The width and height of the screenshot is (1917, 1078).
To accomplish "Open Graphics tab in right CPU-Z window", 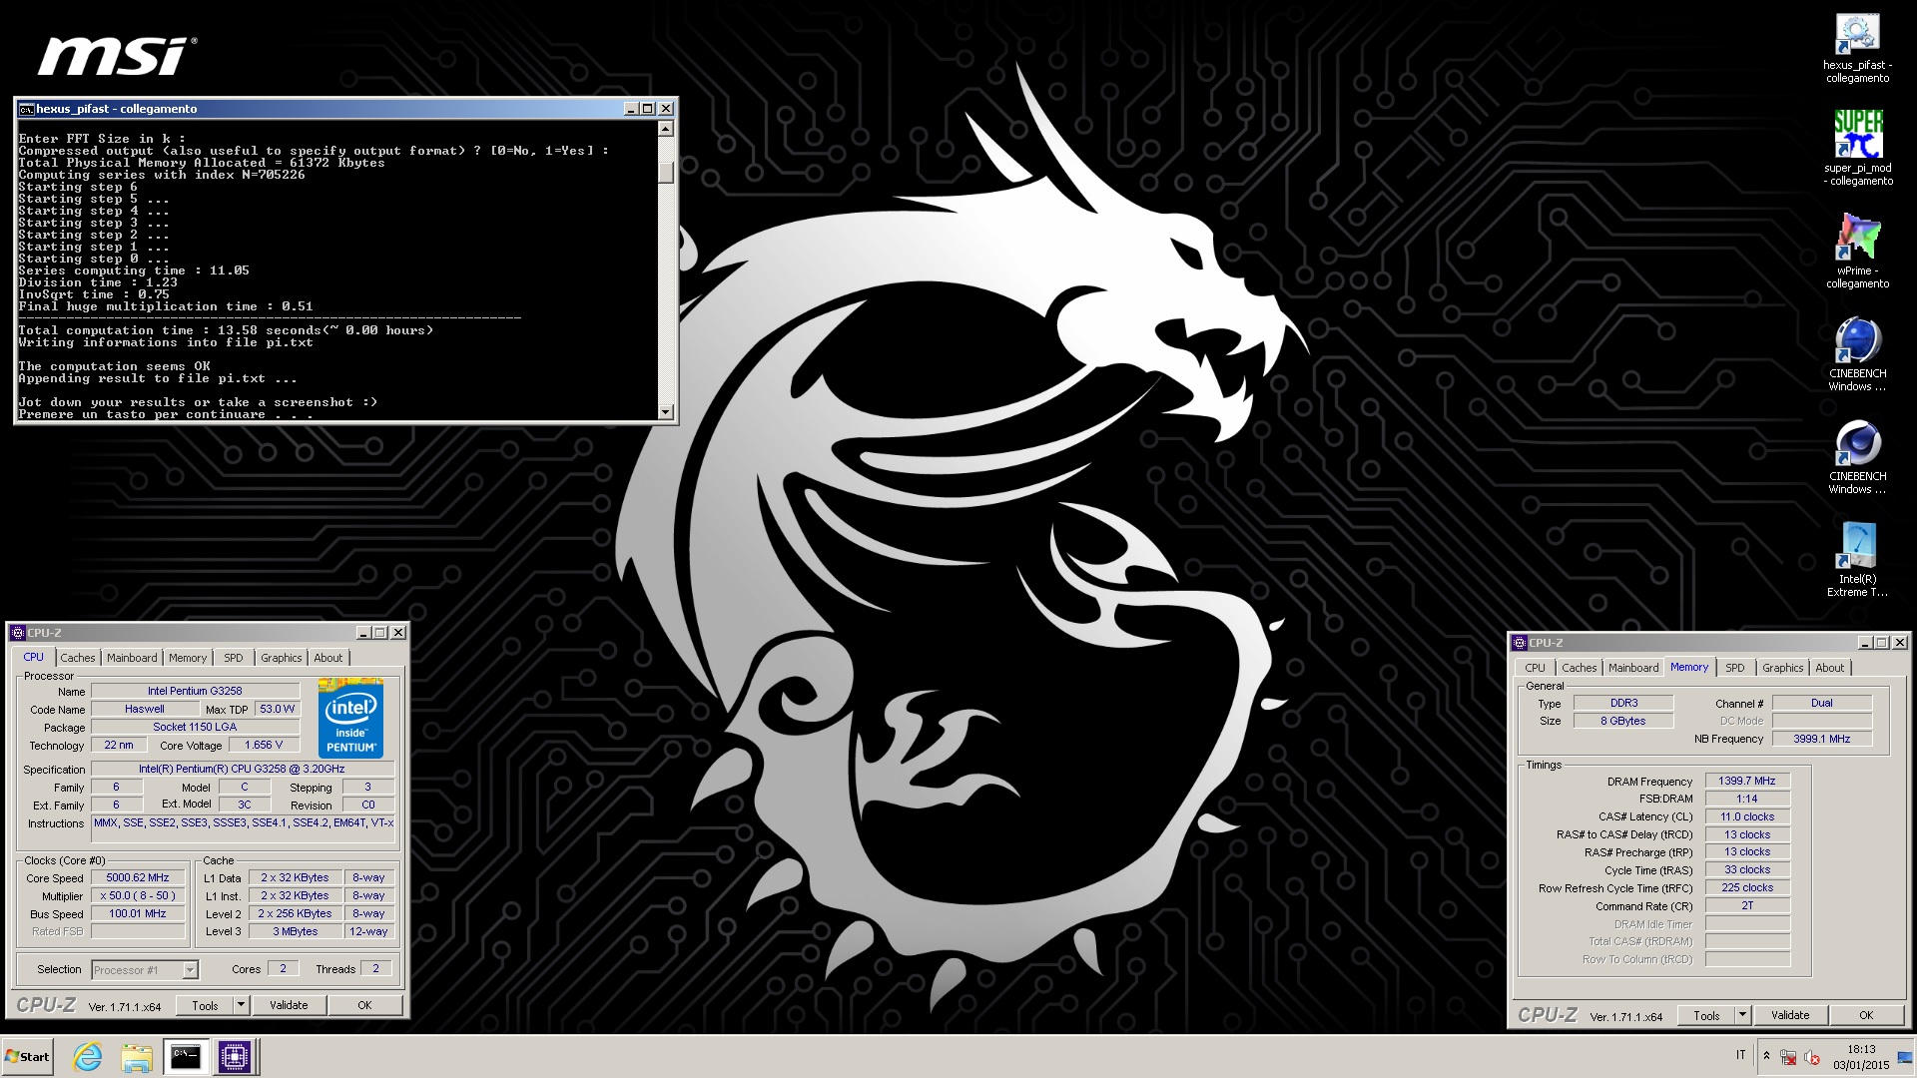I will [1782, 668].
